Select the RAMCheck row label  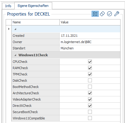click(x=36, y=68)
